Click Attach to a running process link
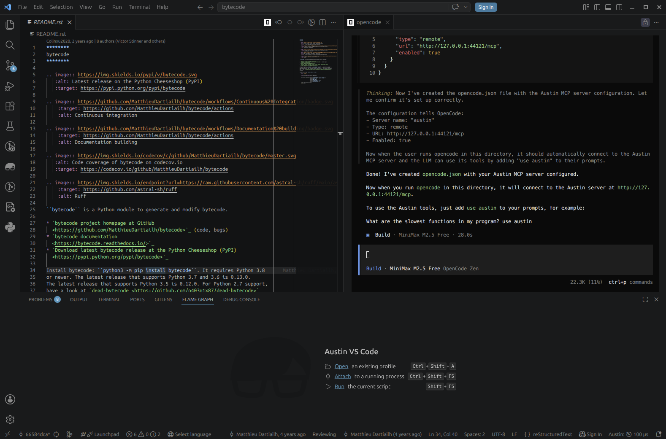The height and width of the screenshot is (439, 666). click(x=343, y=377)
